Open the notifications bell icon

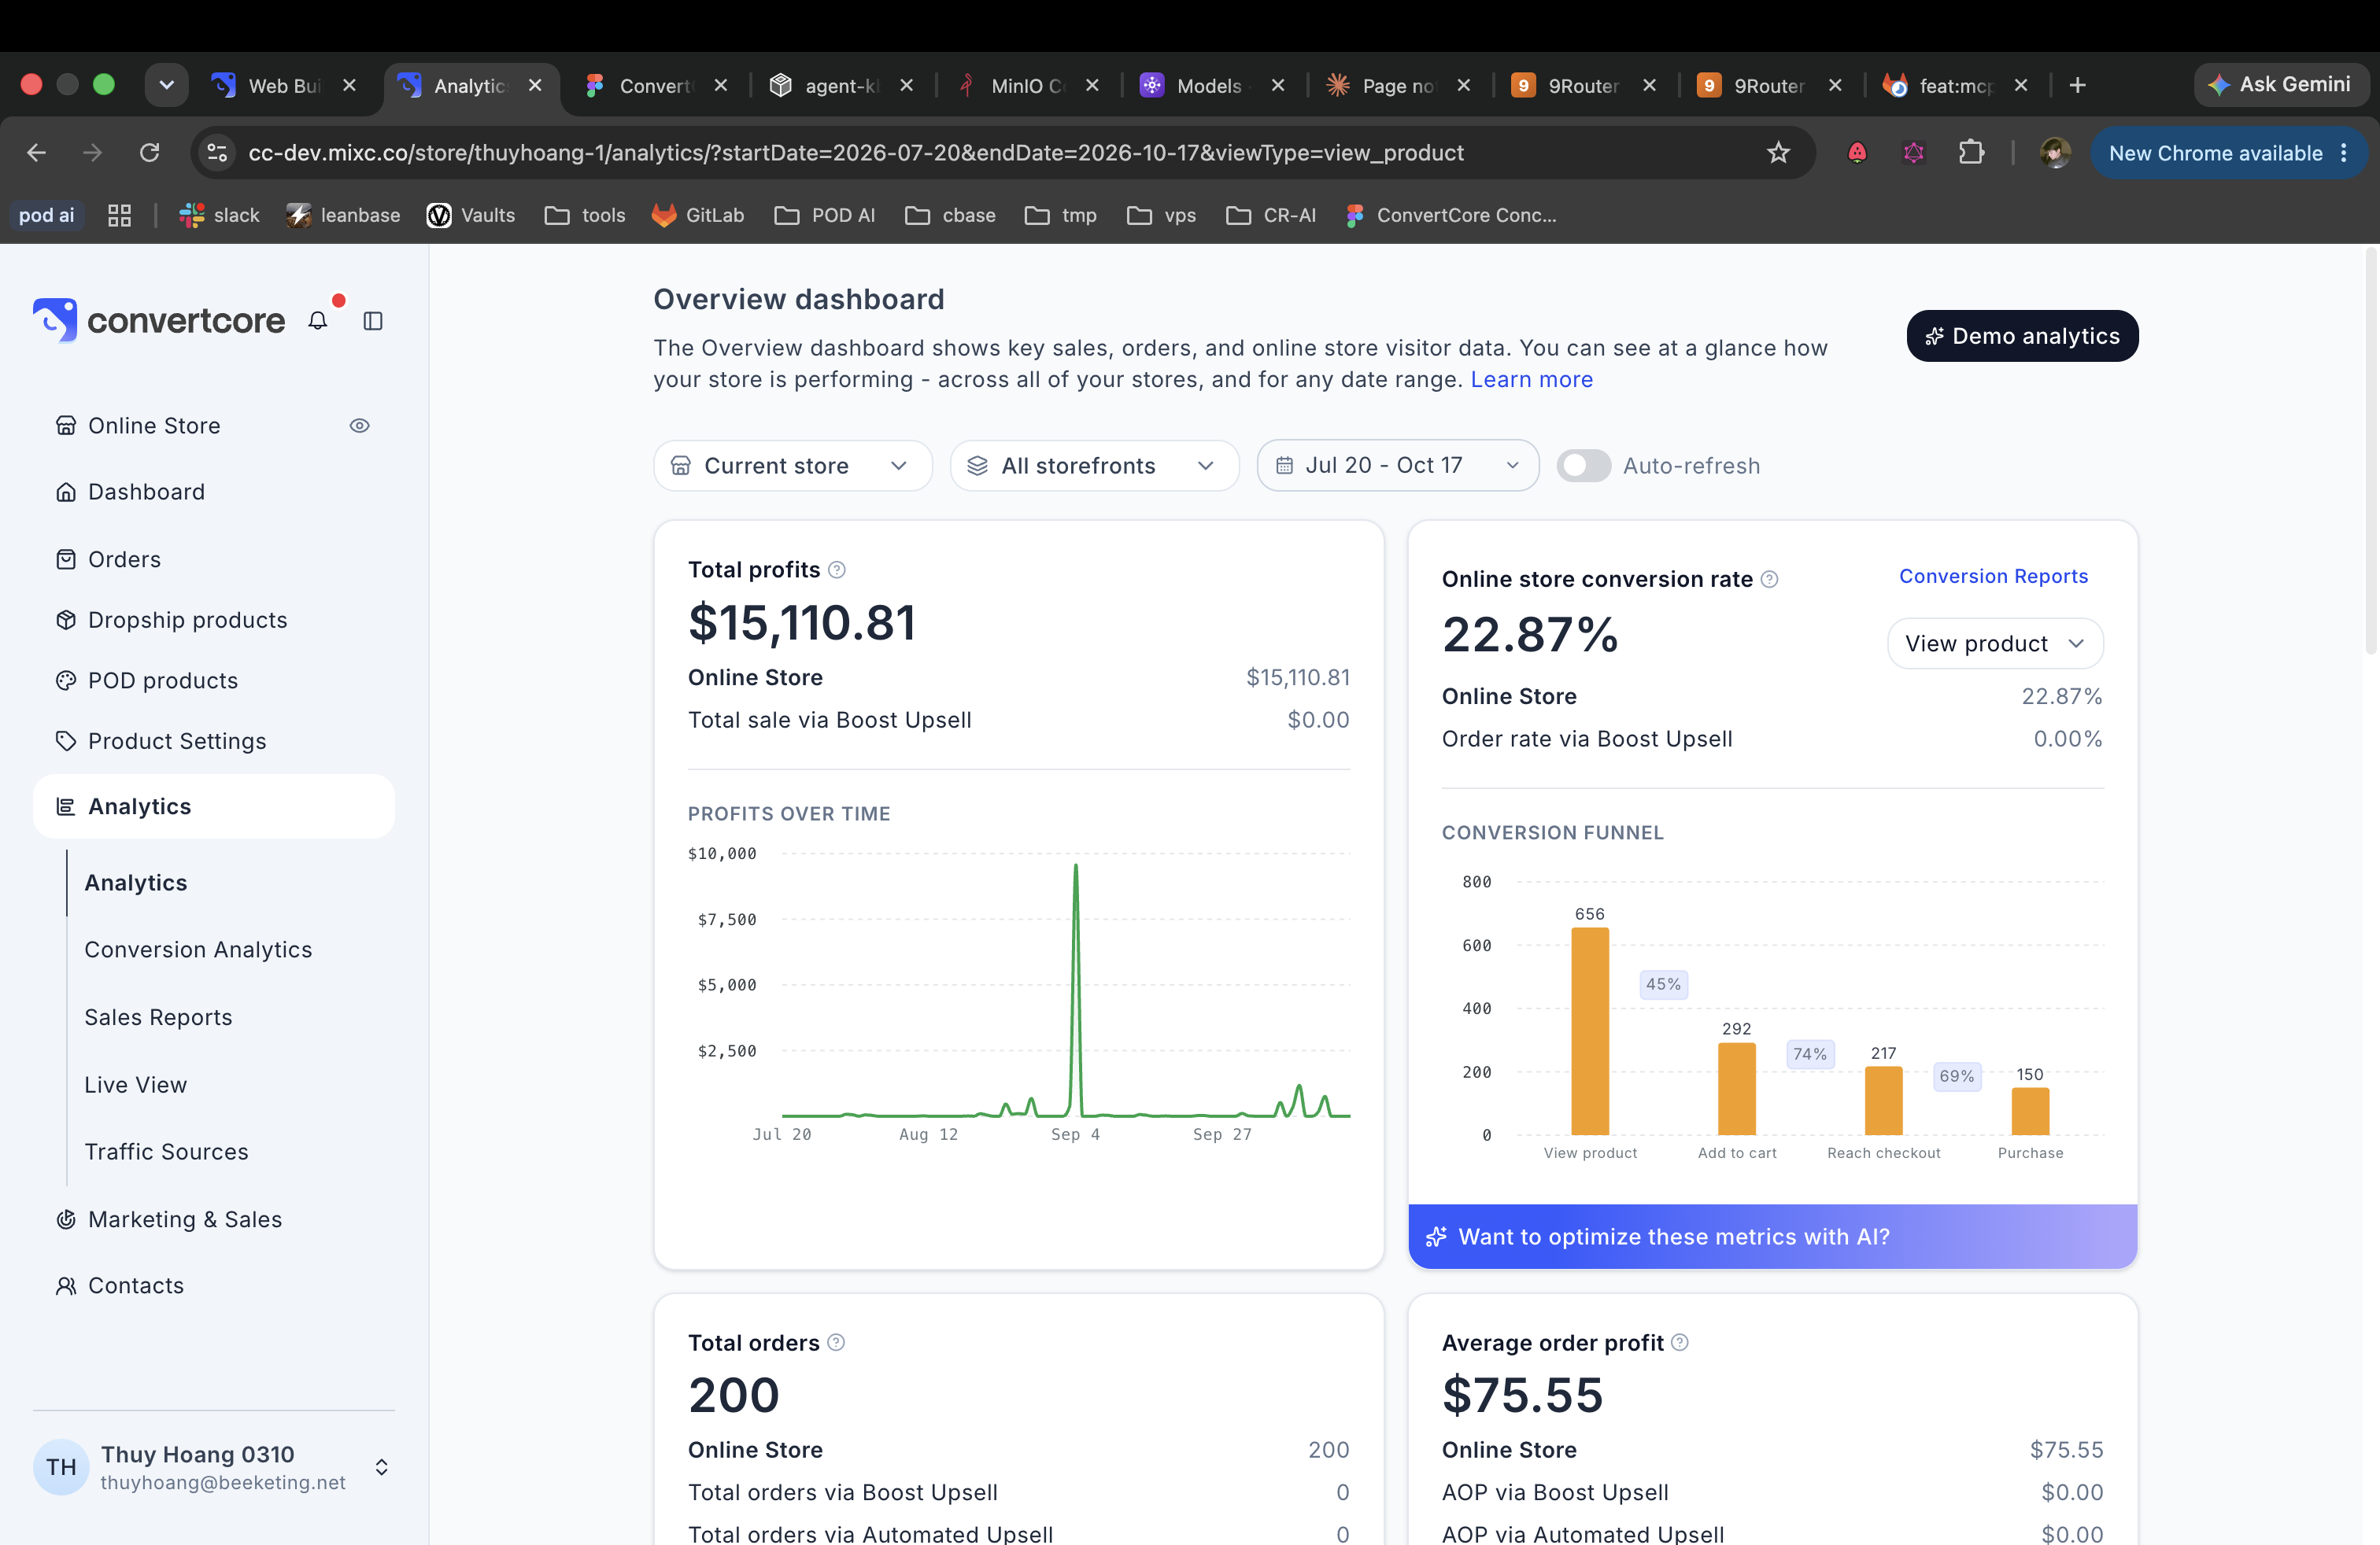(x=318, y=321)
